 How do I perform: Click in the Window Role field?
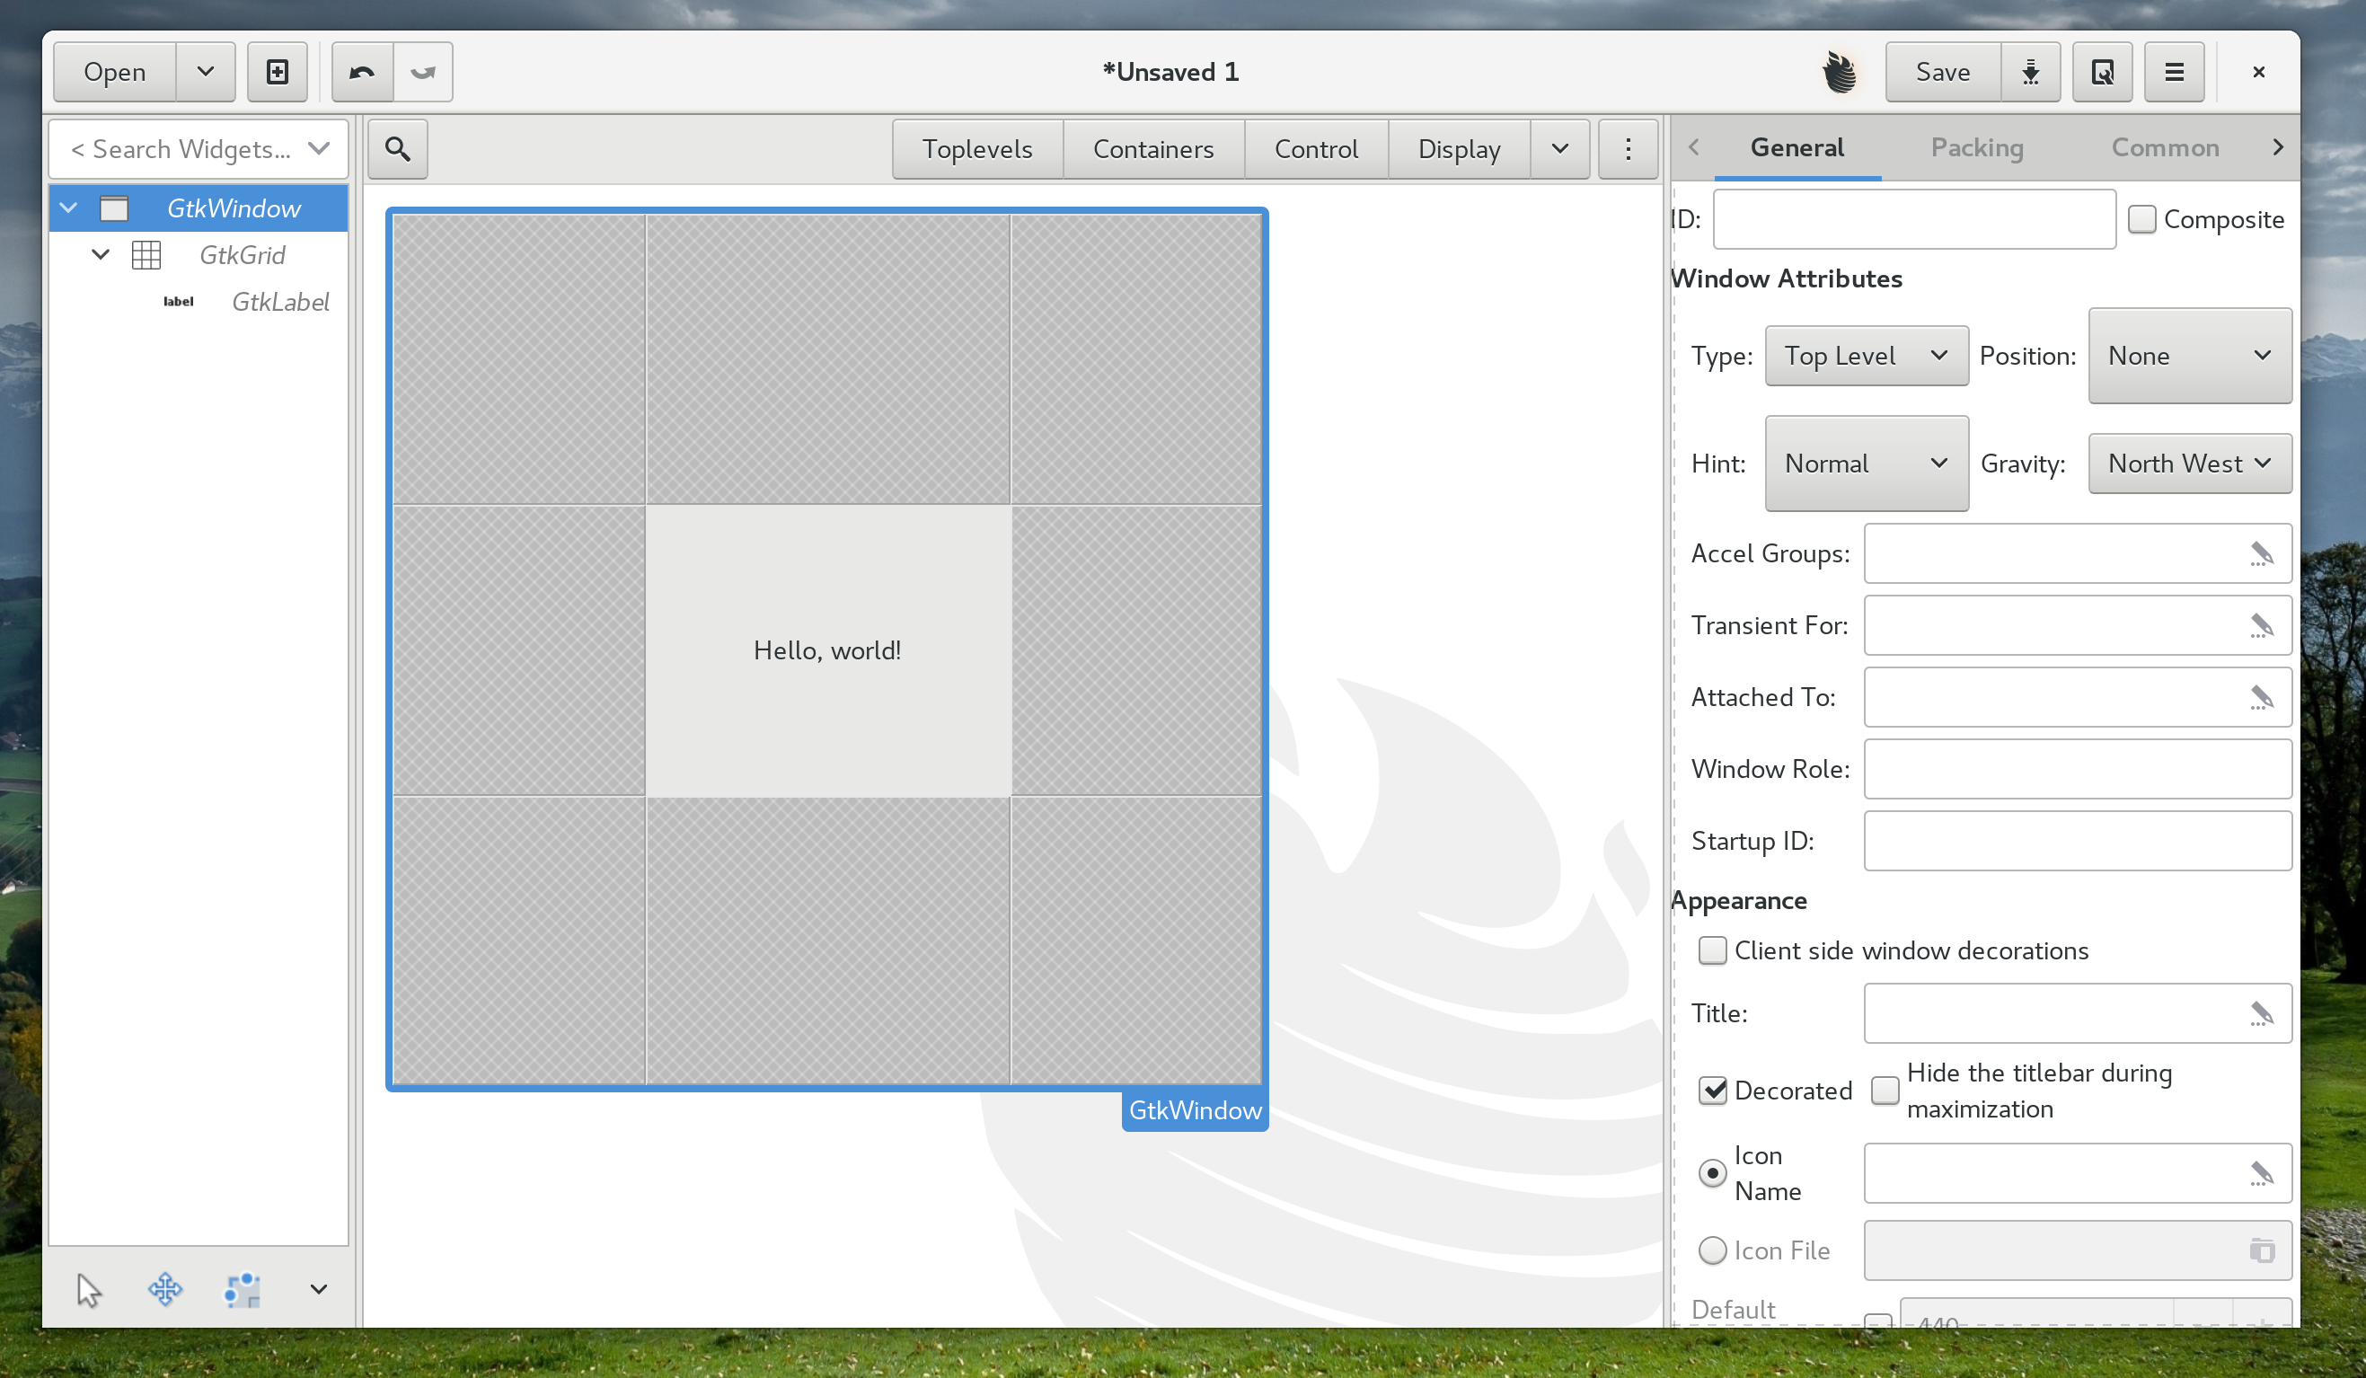(x=2077, y=769)
